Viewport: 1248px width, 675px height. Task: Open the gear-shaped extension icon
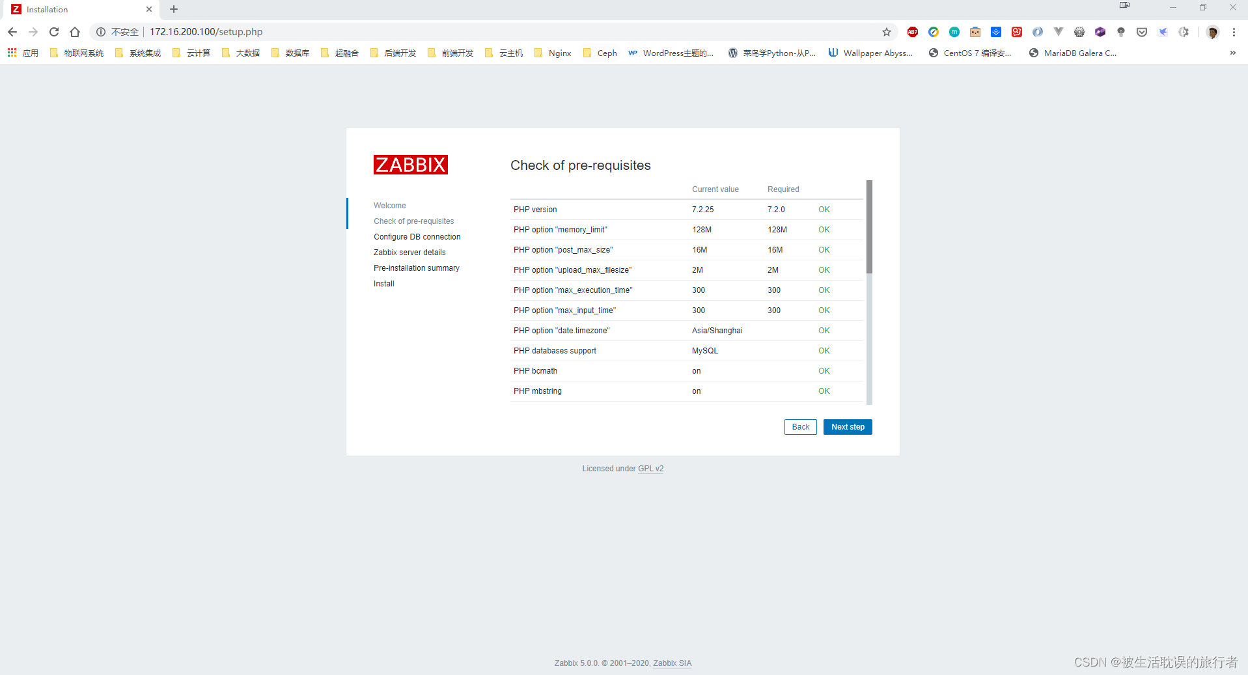coord(1079,32)
